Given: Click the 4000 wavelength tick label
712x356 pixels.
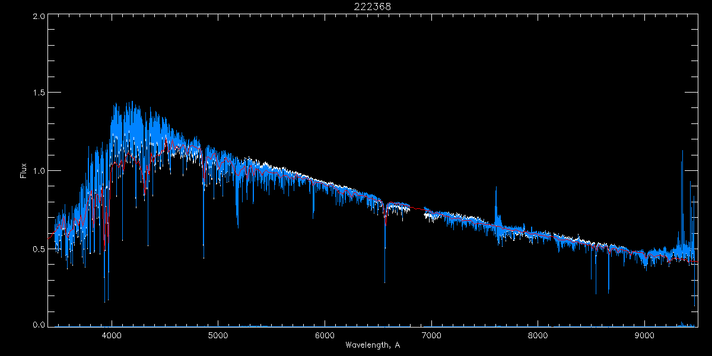Looking at the screenshot, I should point(112,335).
